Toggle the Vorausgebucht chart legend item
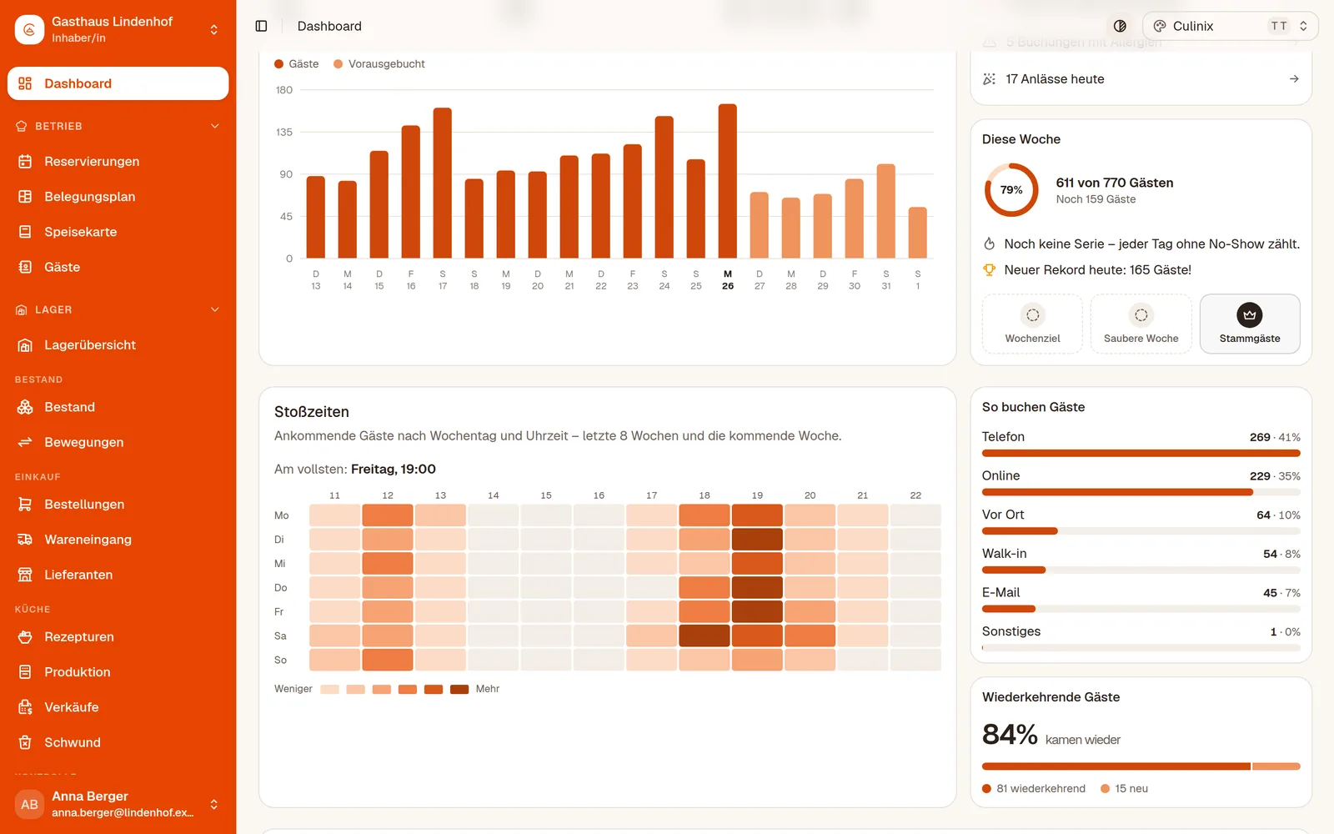The height and width of the screenshot is (834, 1334). 379,64
